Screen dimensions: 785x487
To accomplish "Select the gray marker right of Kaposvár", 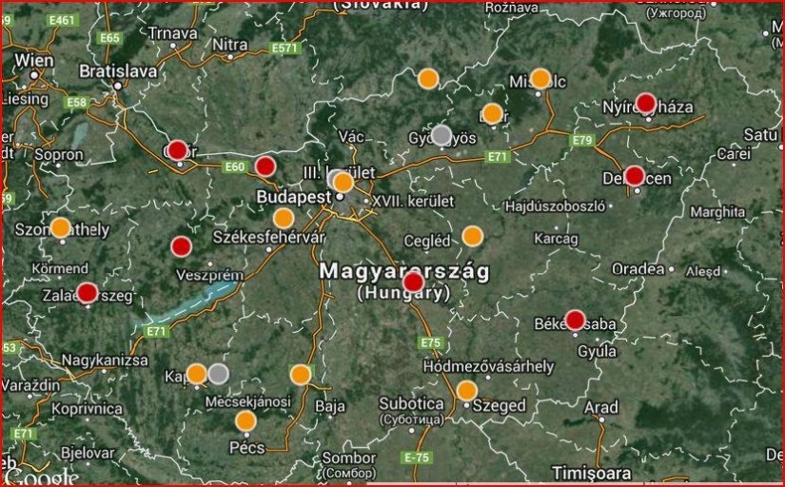I will [218, 373].
